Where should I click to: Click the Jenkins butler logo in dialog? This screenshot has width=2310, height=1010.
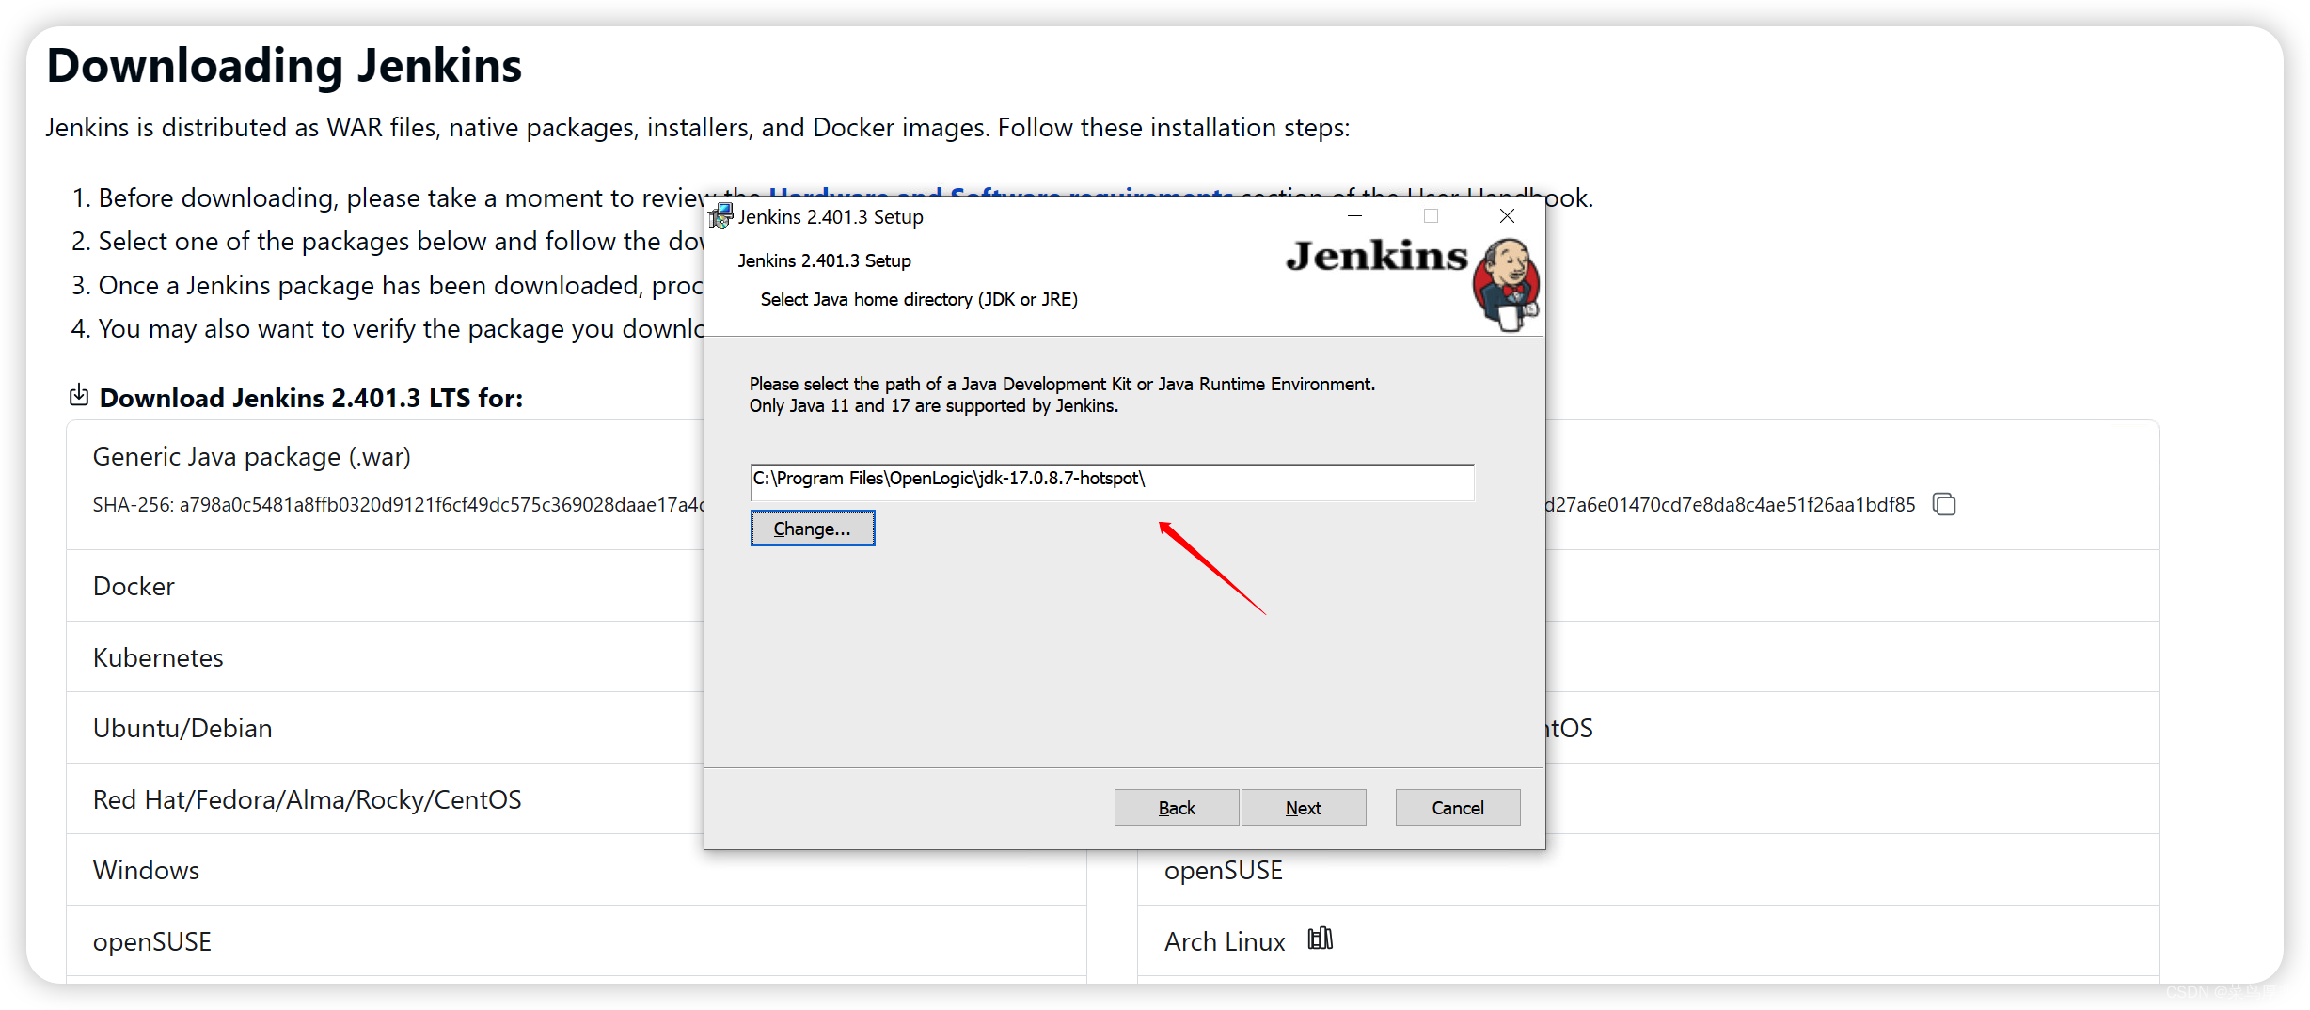click(1505, 284)
